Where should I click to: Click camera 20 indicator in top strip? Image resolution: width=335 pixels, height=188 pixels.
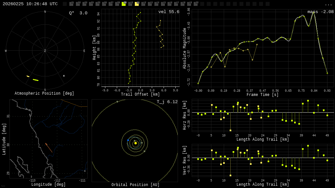pos(196,4)
